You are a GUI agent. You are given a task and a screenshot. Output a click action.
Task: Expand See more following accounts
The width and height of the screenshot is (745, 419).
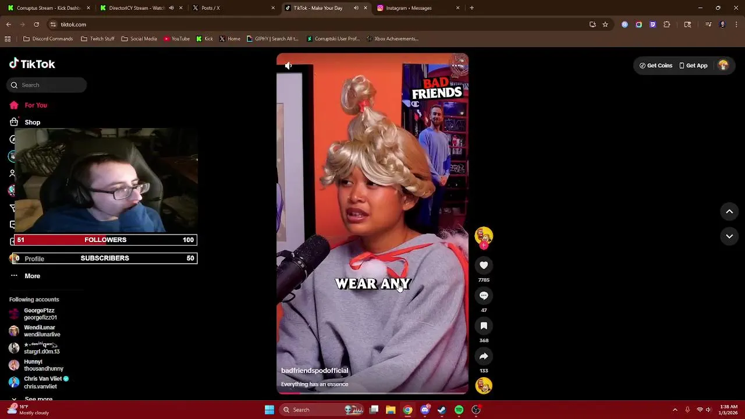click(x=32, y=399)
